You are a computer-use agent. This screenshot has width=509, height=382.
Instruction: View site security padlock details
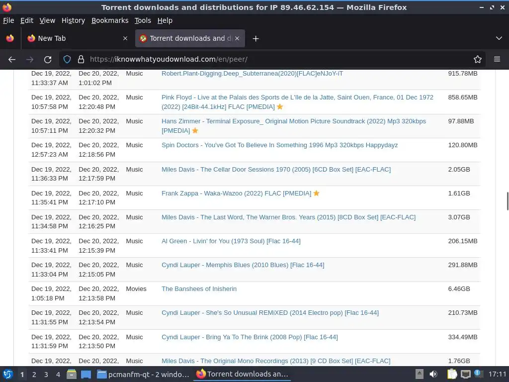[81, 60]
